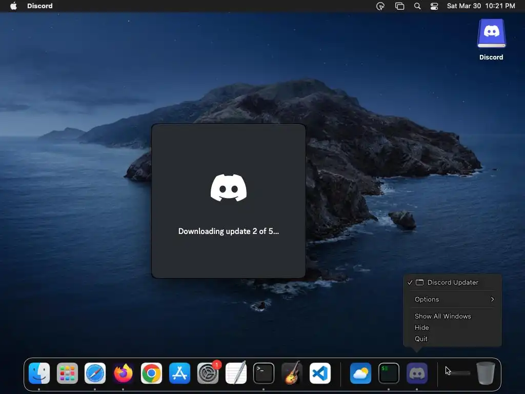The image size is (525, 394).
Task: Click the Discord logo in updater window
Action: click(229, 188)
